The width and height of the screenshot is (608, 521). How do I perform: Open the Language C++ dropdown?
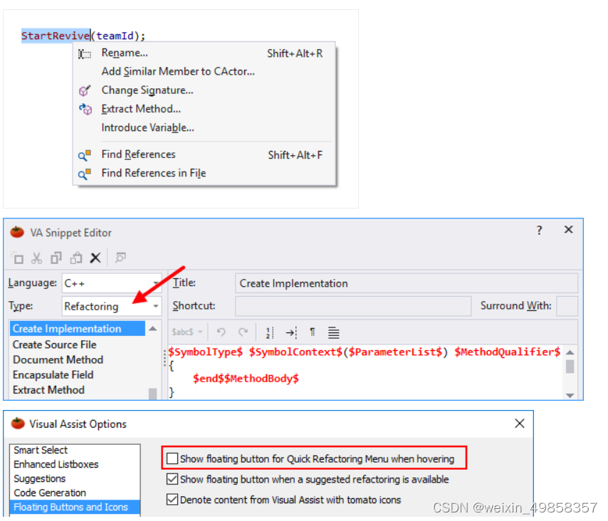tap(112, 283)
